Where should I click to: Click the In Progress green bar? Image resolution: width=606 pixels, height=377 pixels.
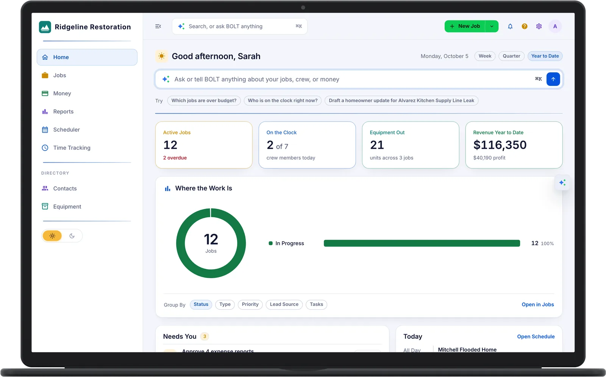[x=422, y=243]
